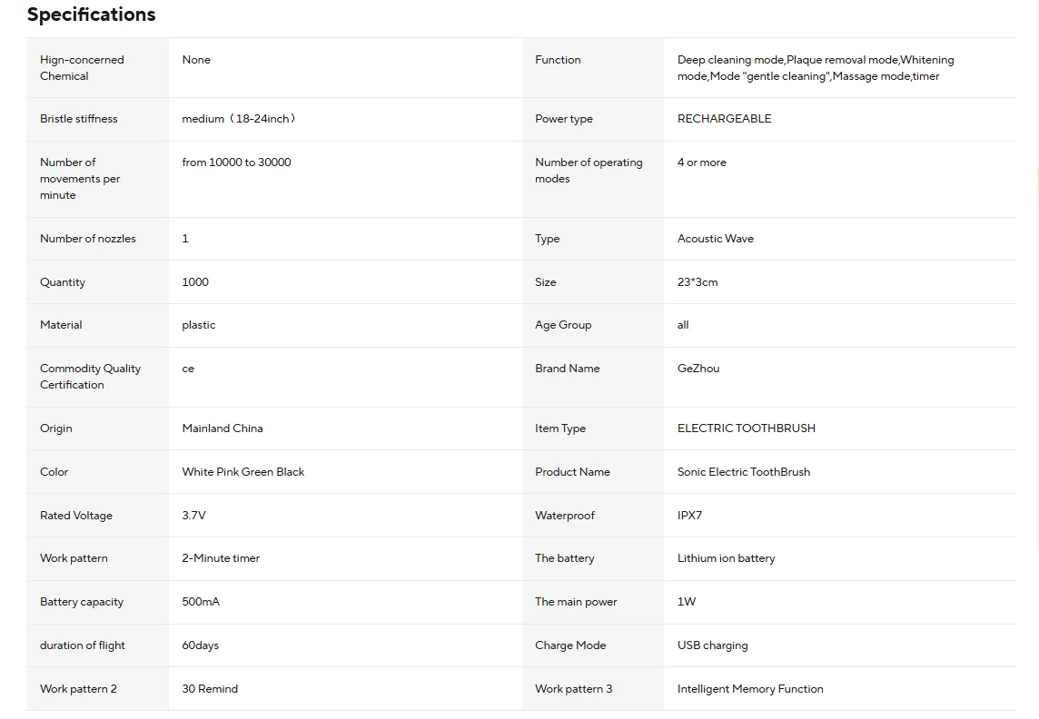Click the Mainland China origin value
This screenshot has height=719, width=1039.
click(222, 428)
